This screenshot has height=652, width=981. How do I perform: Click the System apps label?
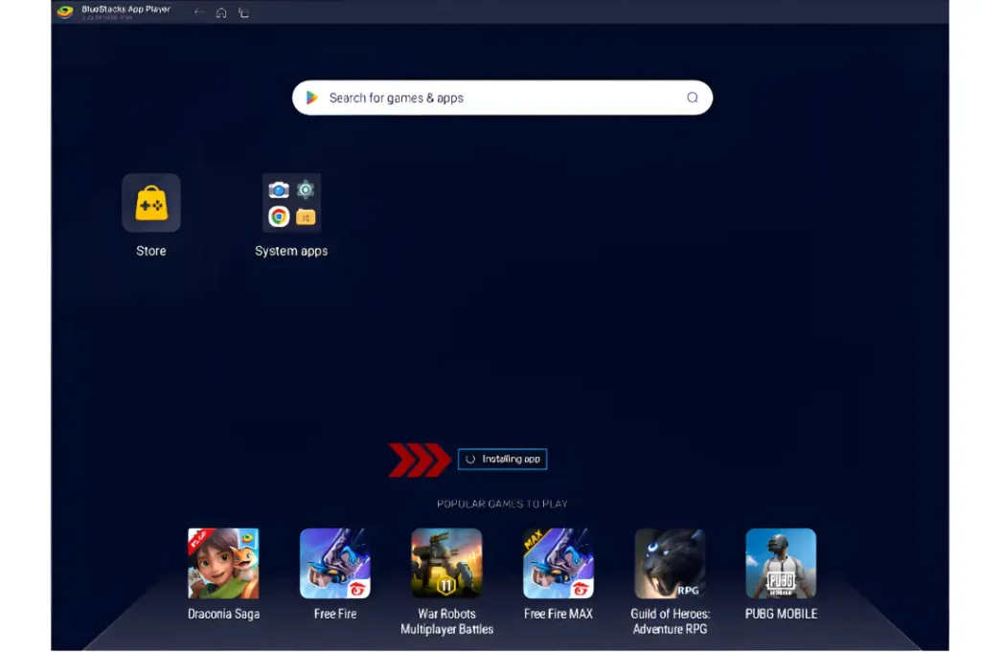coord(291,251)
